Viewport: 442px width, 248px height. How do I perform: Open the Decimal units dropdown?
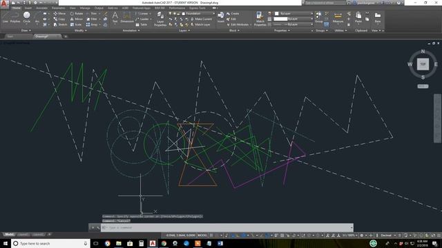coord(388,236)
